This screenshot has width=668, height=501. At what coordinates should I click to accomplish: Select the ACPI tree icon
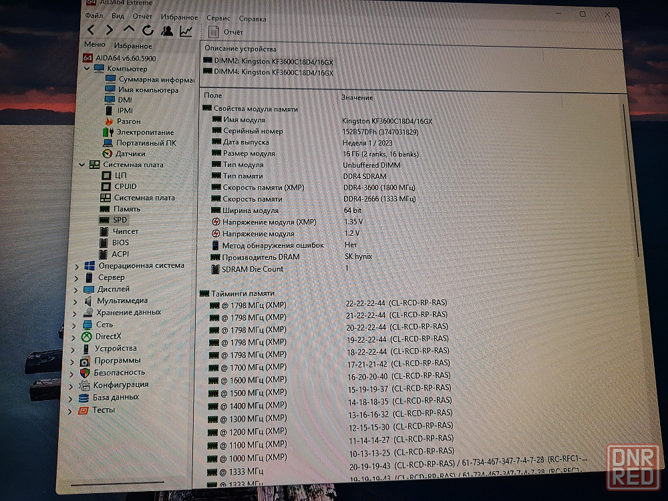click(x=103, y=255)
